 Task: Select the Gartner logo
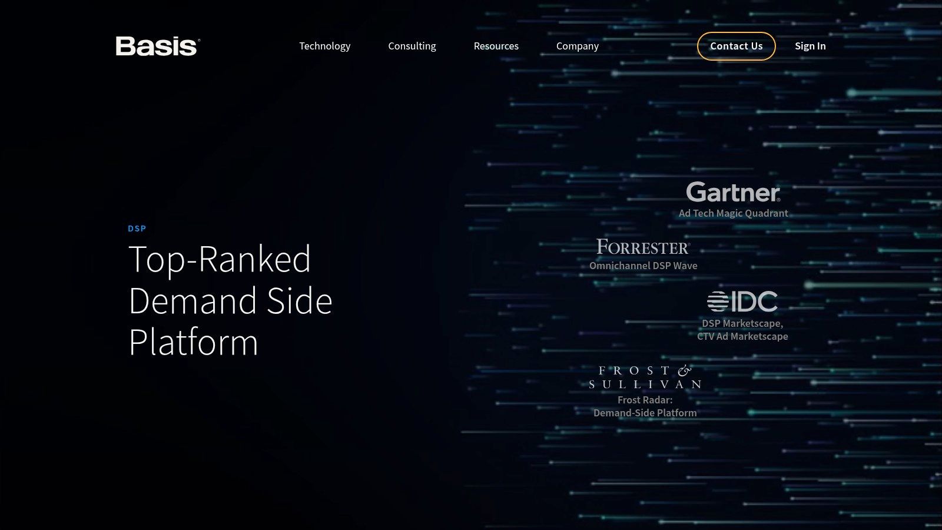pos(733,193)
